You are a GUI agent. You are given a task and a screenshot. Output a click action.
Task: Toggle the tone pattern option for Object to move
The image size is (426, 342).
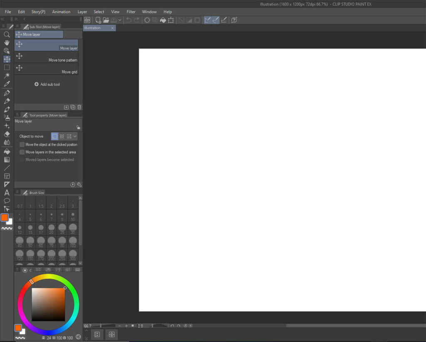pos(62,136)
